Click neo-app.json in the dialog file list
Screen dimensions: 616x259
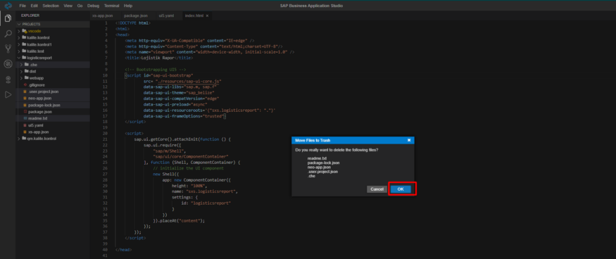pos(319,167)
